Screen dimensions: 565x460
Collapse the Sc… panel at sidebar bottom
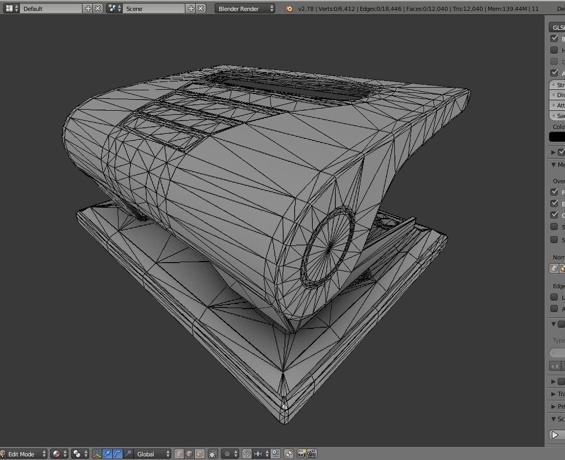tap(554, 419)
